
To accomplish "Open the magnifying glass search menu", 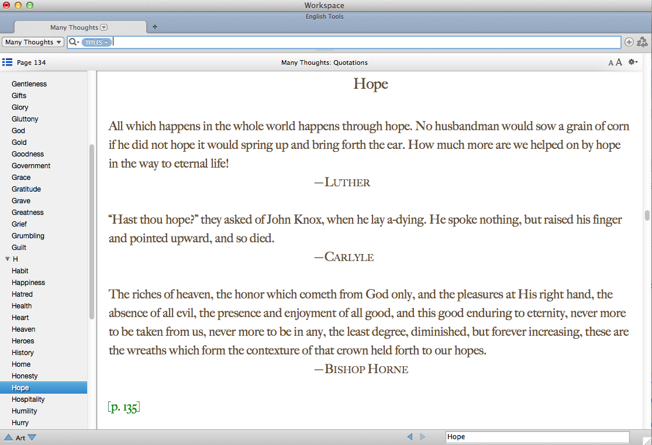I will pyautogui.click(x=74, y=42).
